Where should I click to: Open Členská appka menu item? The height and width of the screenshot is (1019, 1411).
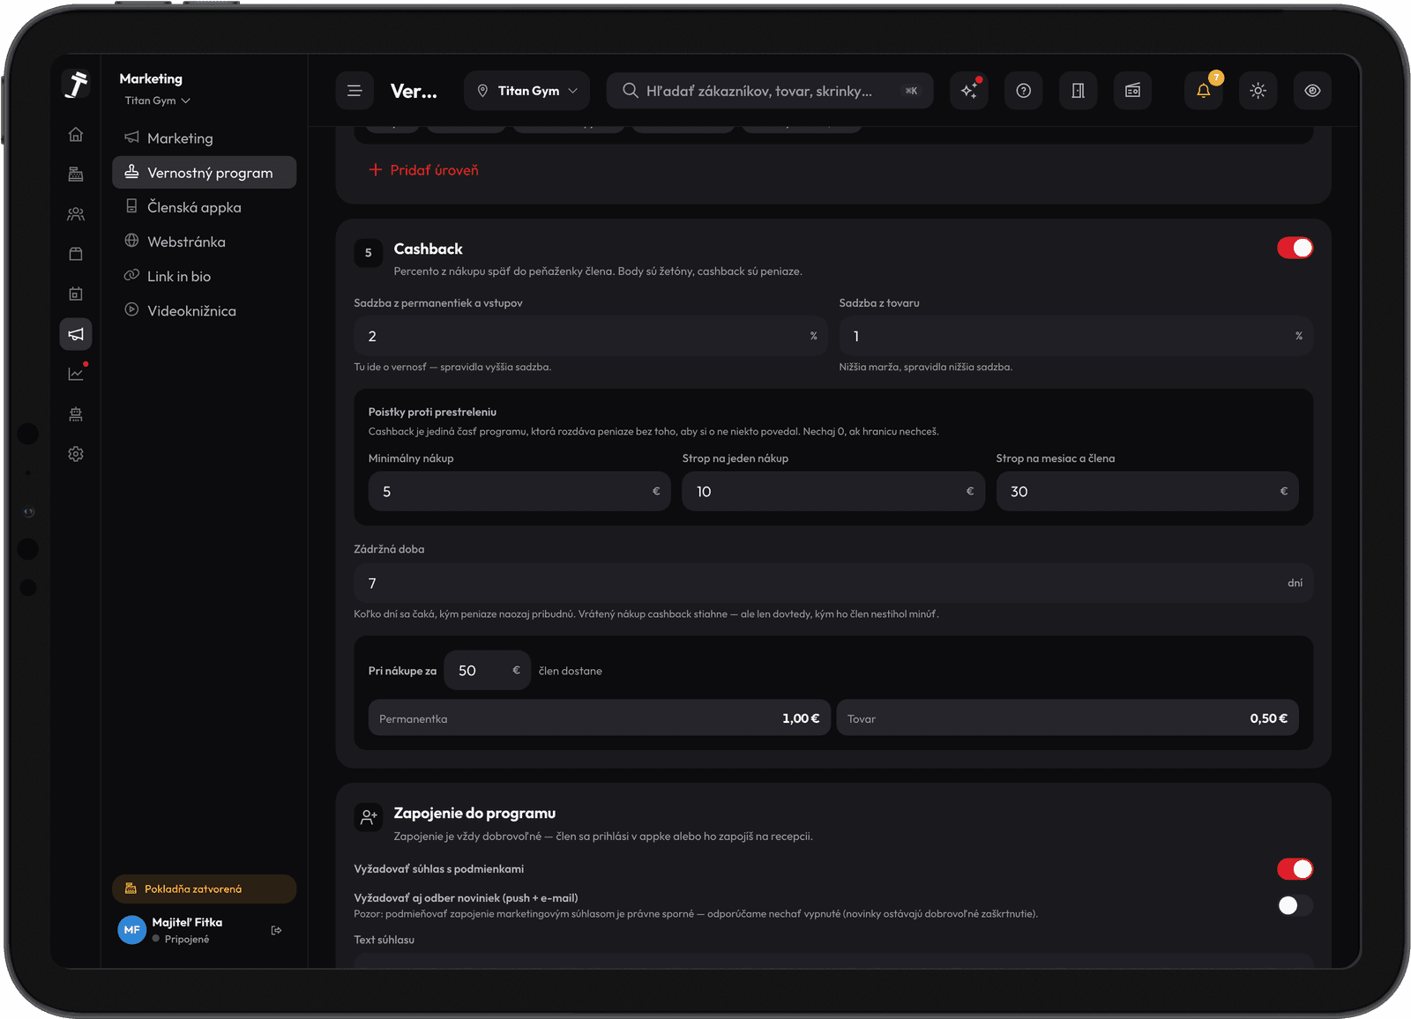[x=204, y=206]
